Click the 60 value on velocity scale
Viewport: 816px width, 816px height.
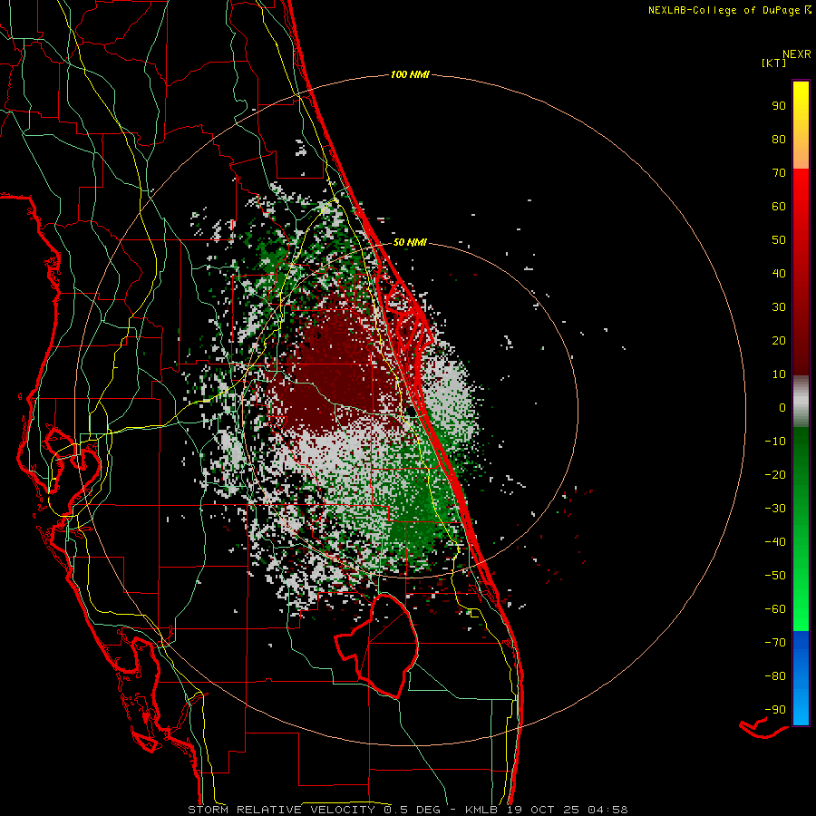(x=779, y=207)
